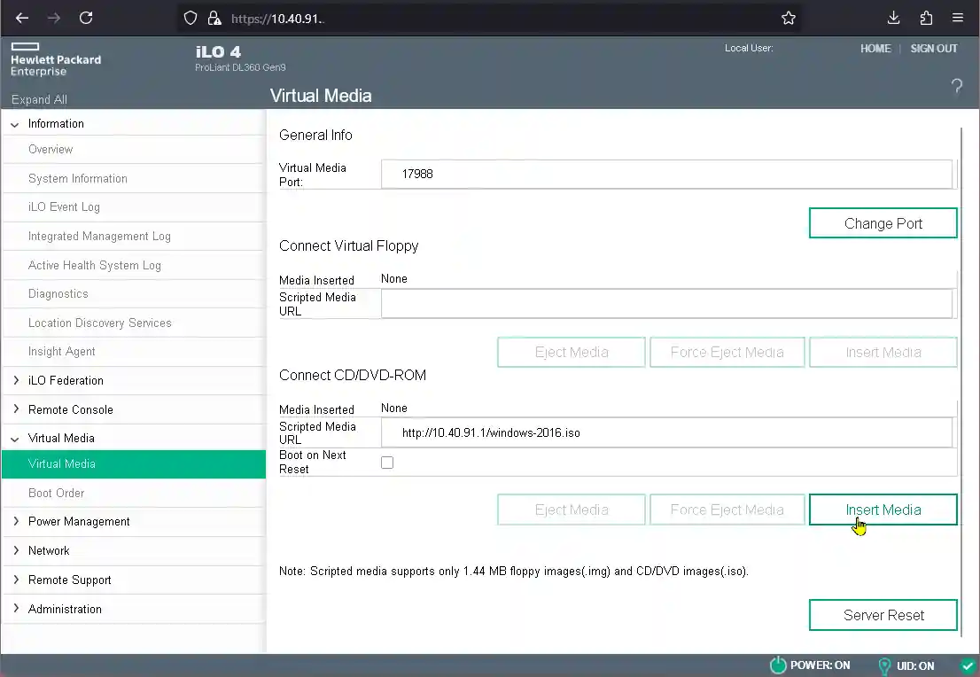Expand the Remote Console section
Image resolution: width=980 pixels, height=677 pixels.
pos(16,409)
